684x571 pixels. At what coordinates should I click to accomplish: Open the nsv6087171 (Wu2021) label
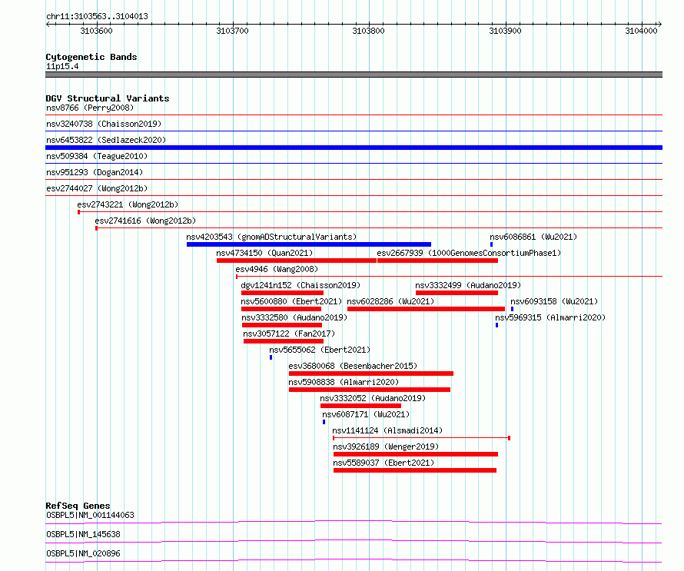pyautogui.click(x=366, y=414)
